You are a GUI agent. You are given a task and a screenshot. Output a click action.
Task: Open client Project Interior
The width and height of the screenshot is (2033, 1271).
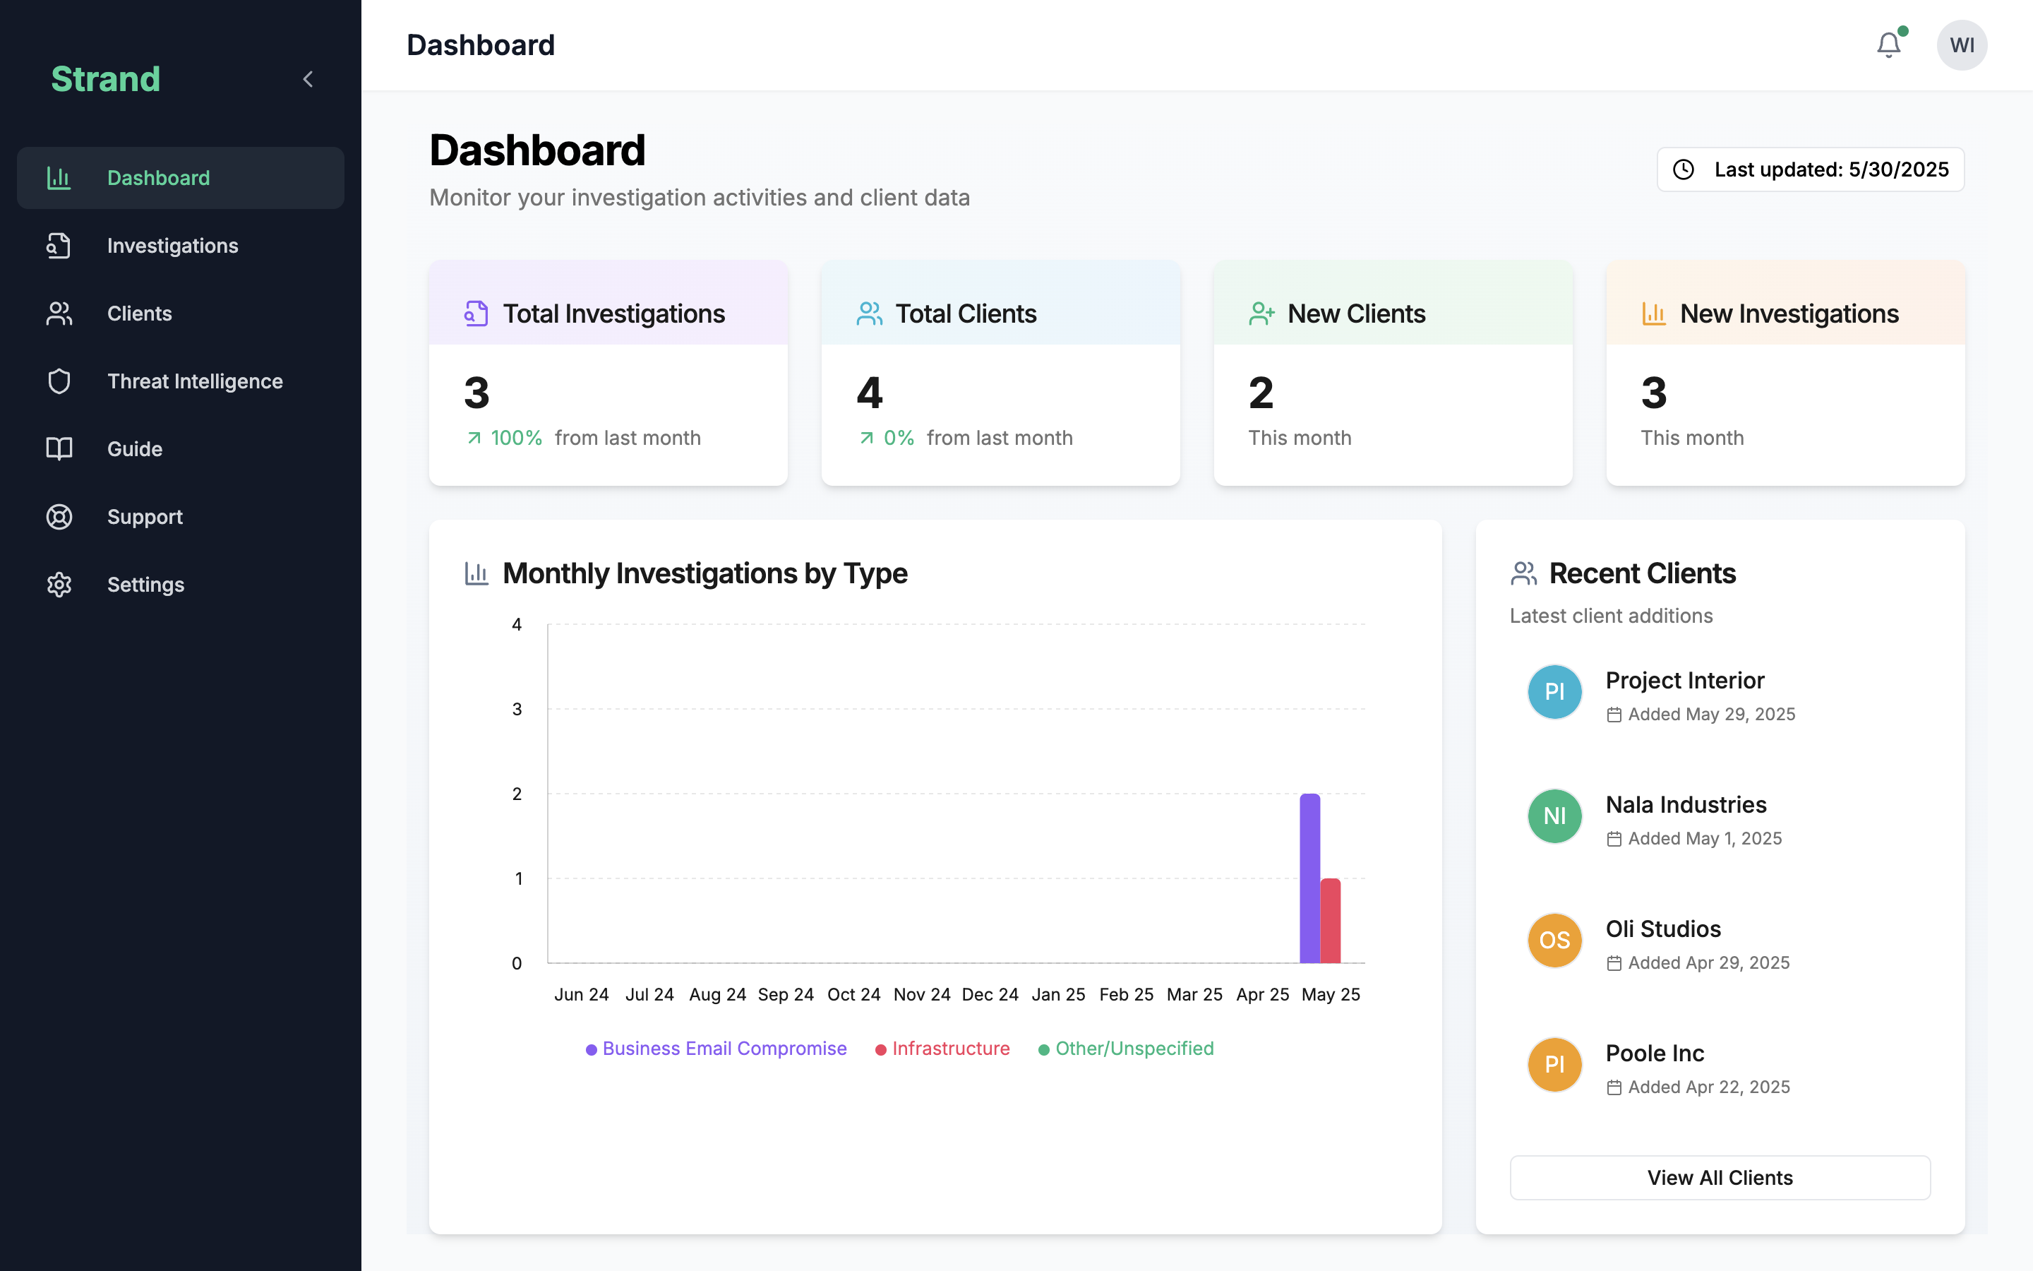coord(1684,680)
